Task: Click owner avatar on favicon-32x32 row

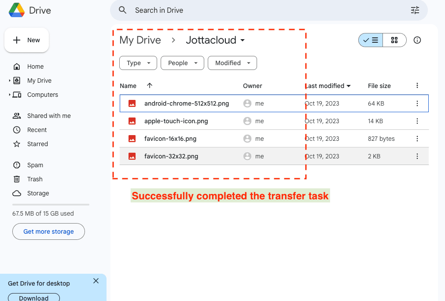Action: pyautogui.click(x=247, y=156)
